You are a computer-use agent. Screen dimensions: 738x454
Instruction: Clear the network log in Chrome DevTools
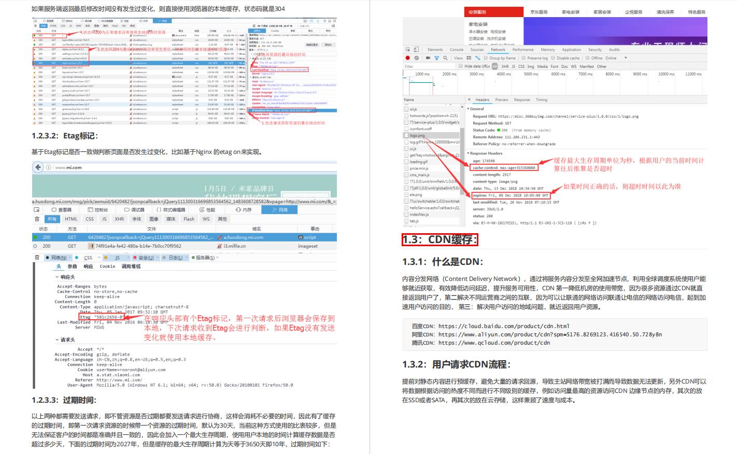pos(417,58)
